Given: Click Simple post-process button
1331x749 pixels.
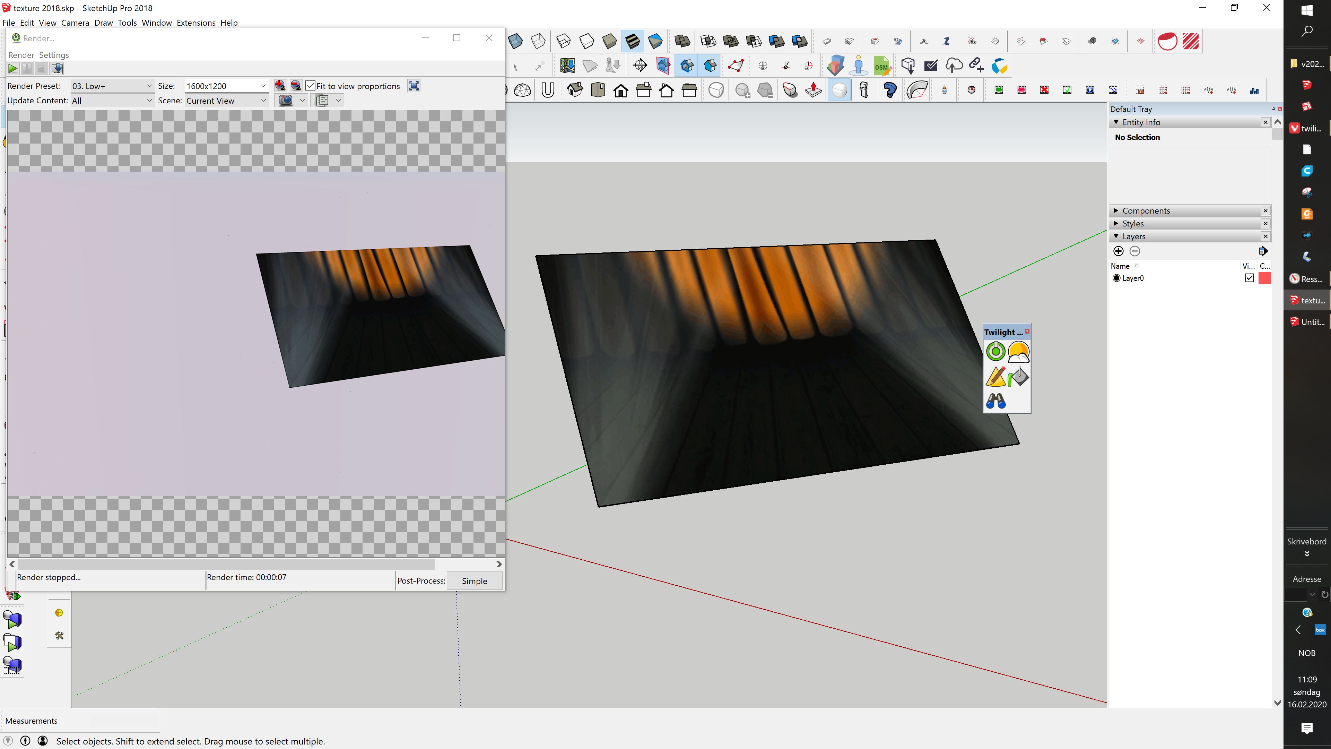Looking at the screenshot, I should [474, 580].
